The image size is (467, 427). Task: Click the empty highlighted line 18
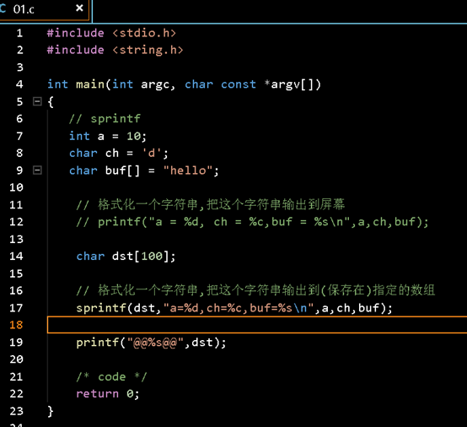(257, 325)
